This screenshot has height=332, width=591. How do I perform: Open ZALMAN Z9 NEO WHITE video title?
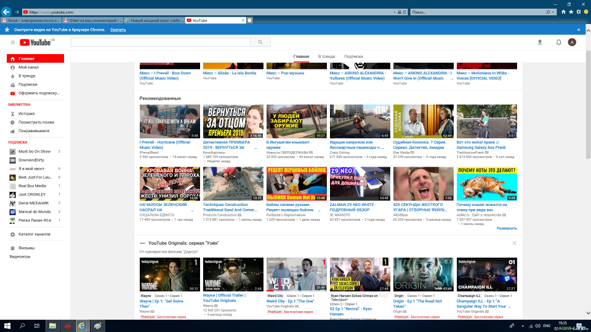click(353, 207)
